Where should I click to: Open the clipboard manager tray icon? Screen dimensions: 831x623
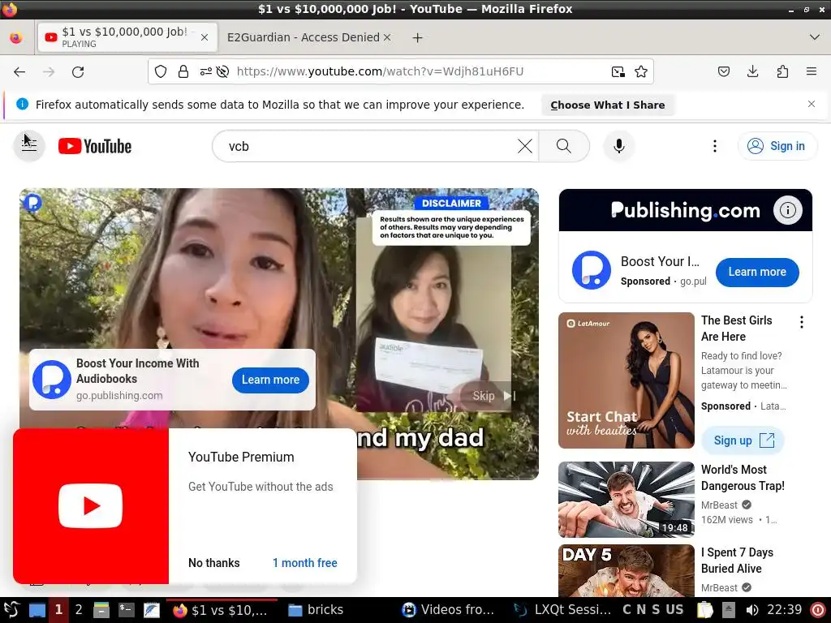point(705,610)
